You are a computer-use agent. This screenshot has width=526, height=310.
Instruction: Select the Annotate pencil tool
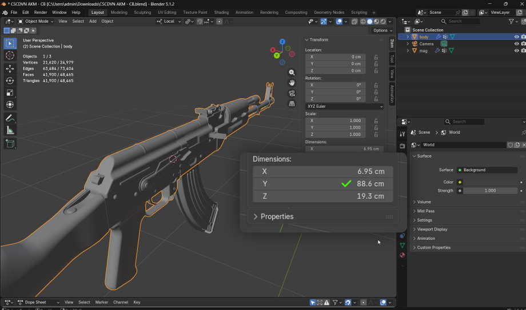tap(10, 118)
